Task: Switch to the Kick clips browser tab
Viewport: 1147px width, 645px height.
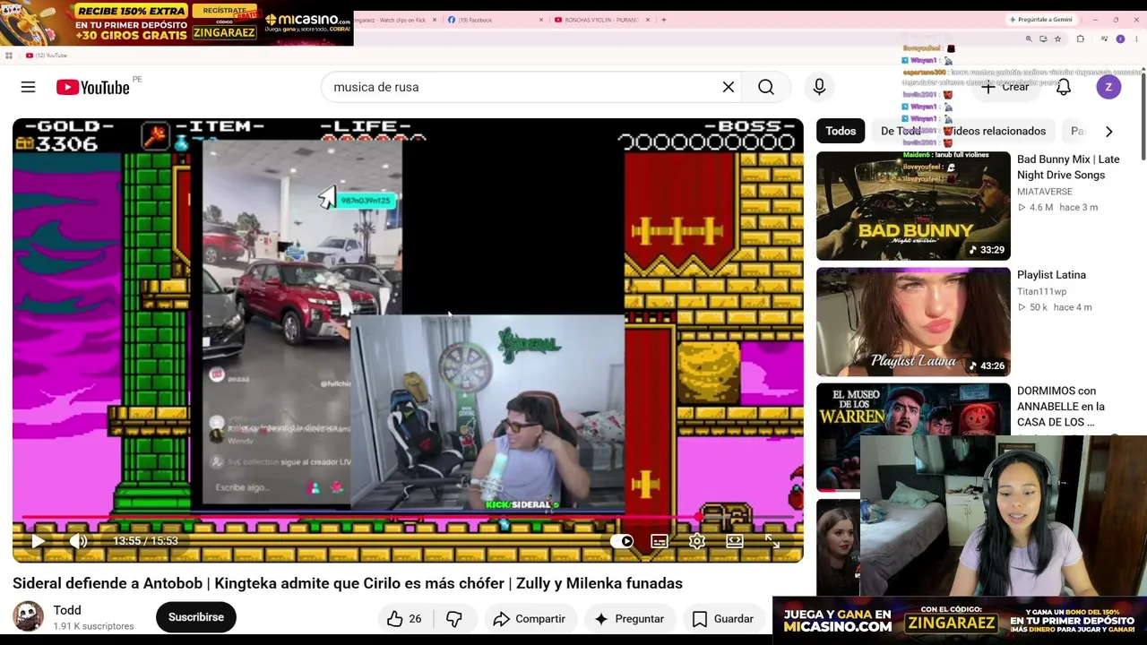Action: pos(392,20)
